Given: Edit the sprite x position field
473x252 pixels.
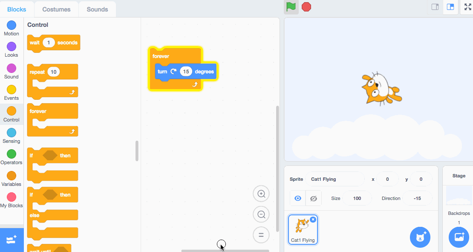Looking at the screenshot, I should click(x=387, y=179).
